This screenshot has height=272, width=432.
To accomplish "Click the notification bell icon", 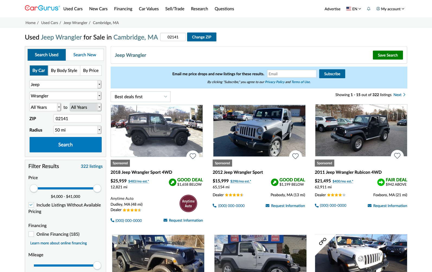I will point(369,9).
